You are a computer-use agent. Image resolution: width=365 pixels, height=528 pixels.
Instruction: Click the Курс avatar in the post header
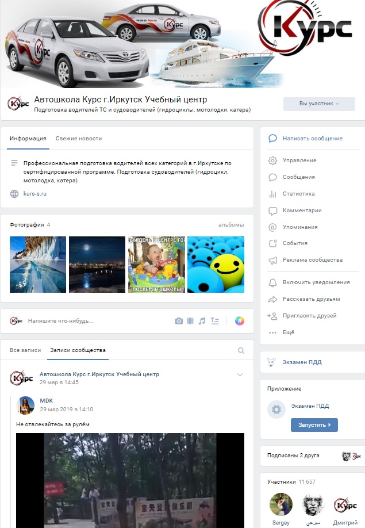(x=21, y=378)
